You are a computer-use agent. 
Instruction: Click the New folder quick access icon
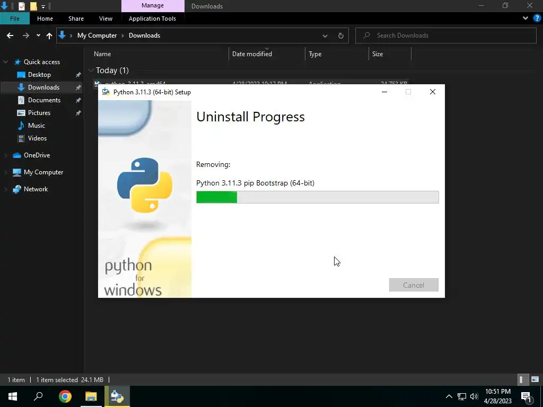pyautogui.click(x=33, y=6)
